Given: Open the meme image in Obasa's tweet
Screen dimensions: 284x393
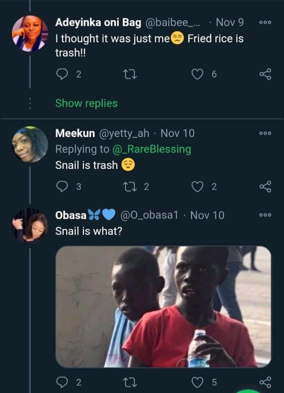Looking at the screenshot, I should click(x=163, y=306).
